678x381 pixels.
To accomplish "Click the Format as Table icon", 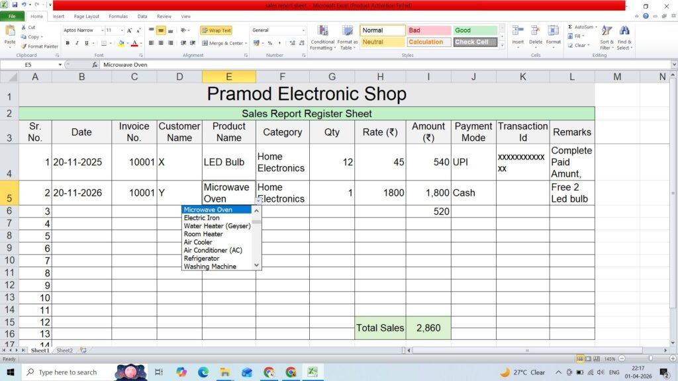I will [x=347, y=38].
